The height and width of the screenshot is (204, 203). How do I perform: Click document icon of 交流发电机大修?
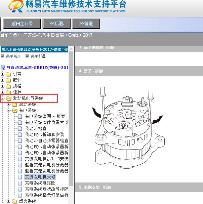tap(20, 177)
